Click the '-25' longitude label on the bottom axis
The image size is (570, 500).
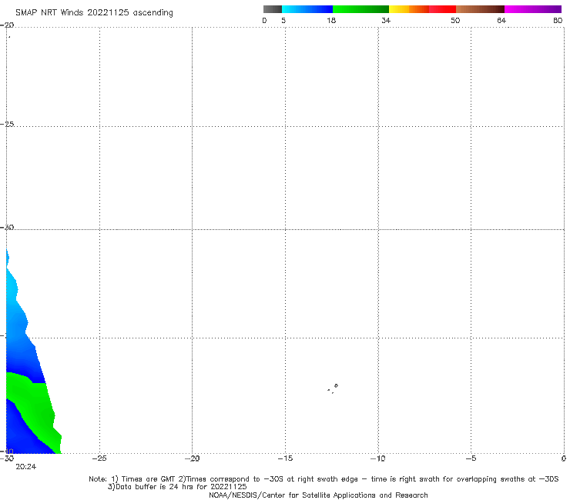[99, 458]
